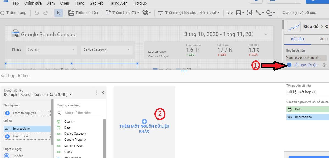Open the Trang menu
The height and width of the screenshot is (158, 329).
tap(79, 3)
